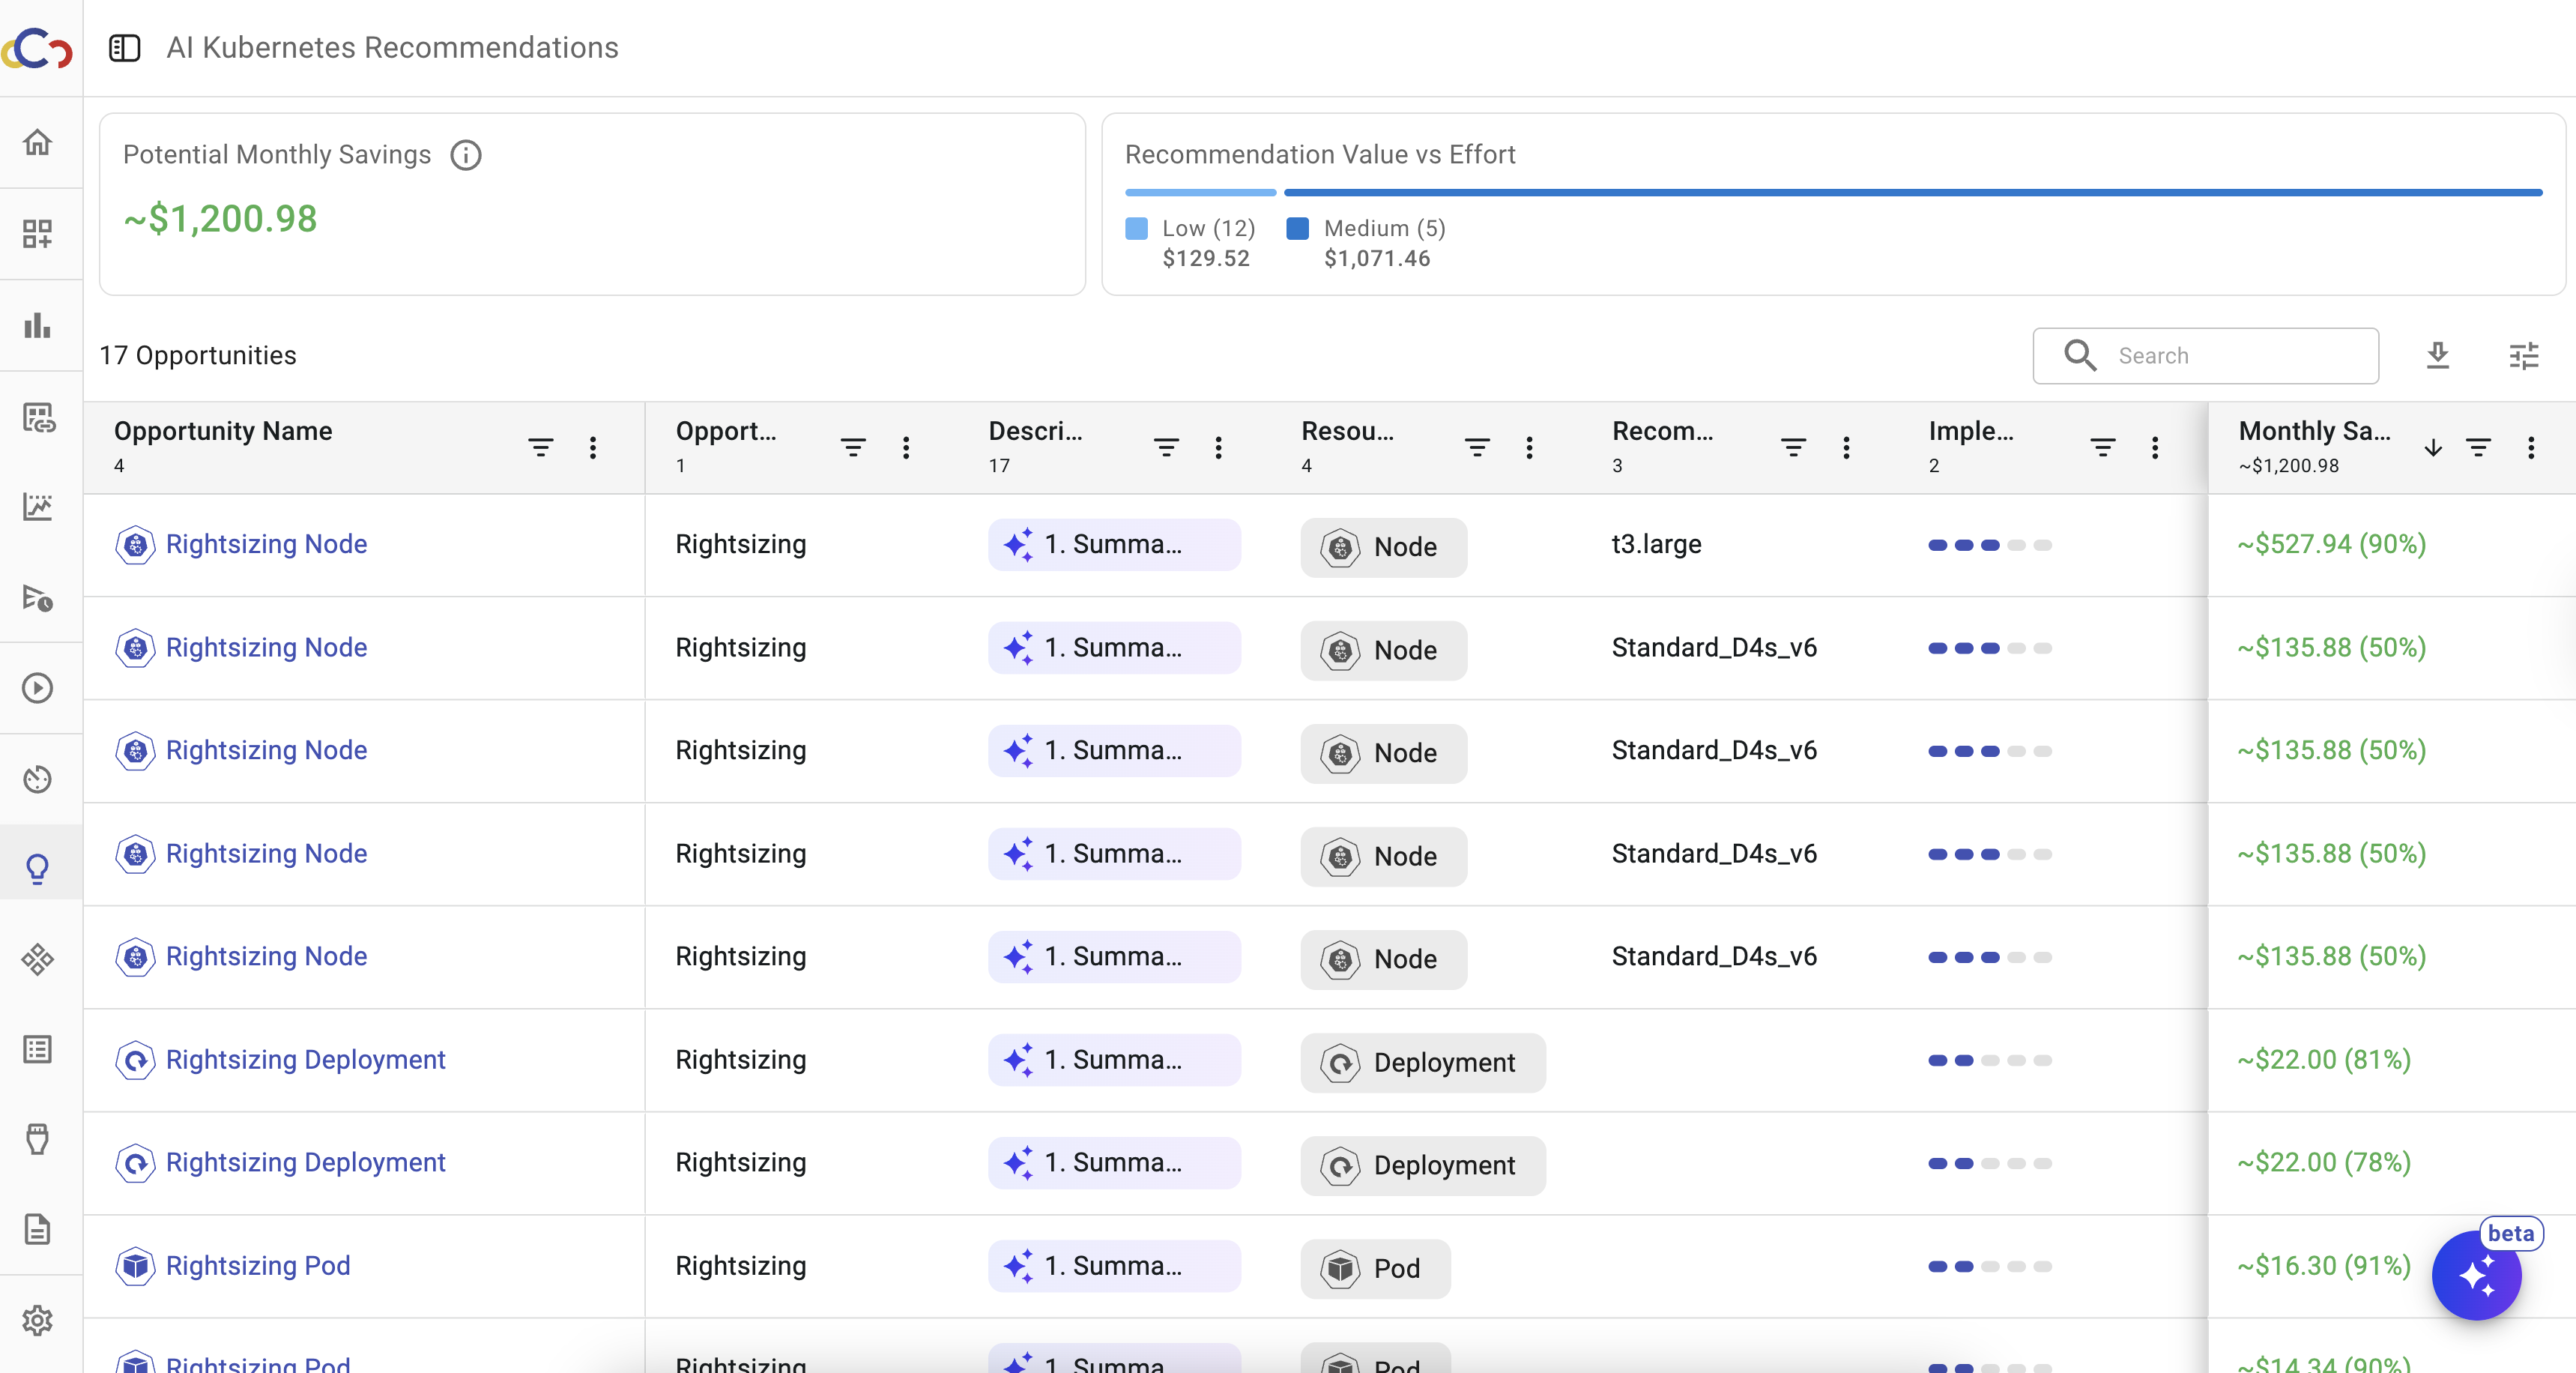Open Monthly Savings column filter
The image size is (2576, 1373).
pos(2478,447)
